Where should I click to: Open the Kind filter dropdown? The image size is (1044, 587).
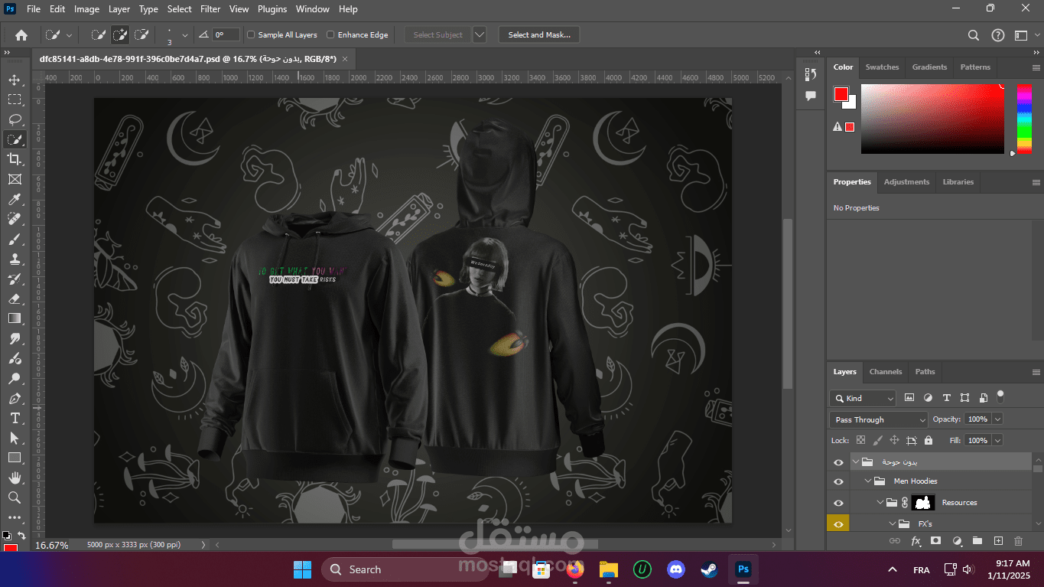click(863, 398)
